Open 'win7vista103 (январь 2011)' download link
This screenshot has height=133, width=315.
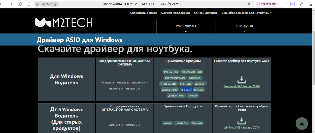(x=241, y=128)
